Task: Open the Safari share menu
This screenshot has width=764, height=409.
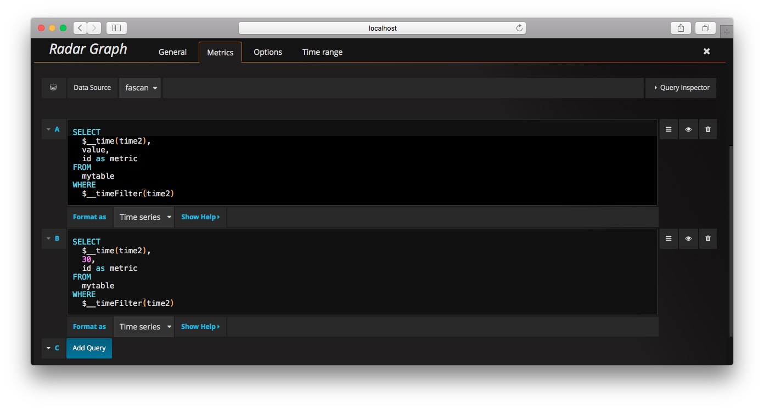Action: coord(681,27)
